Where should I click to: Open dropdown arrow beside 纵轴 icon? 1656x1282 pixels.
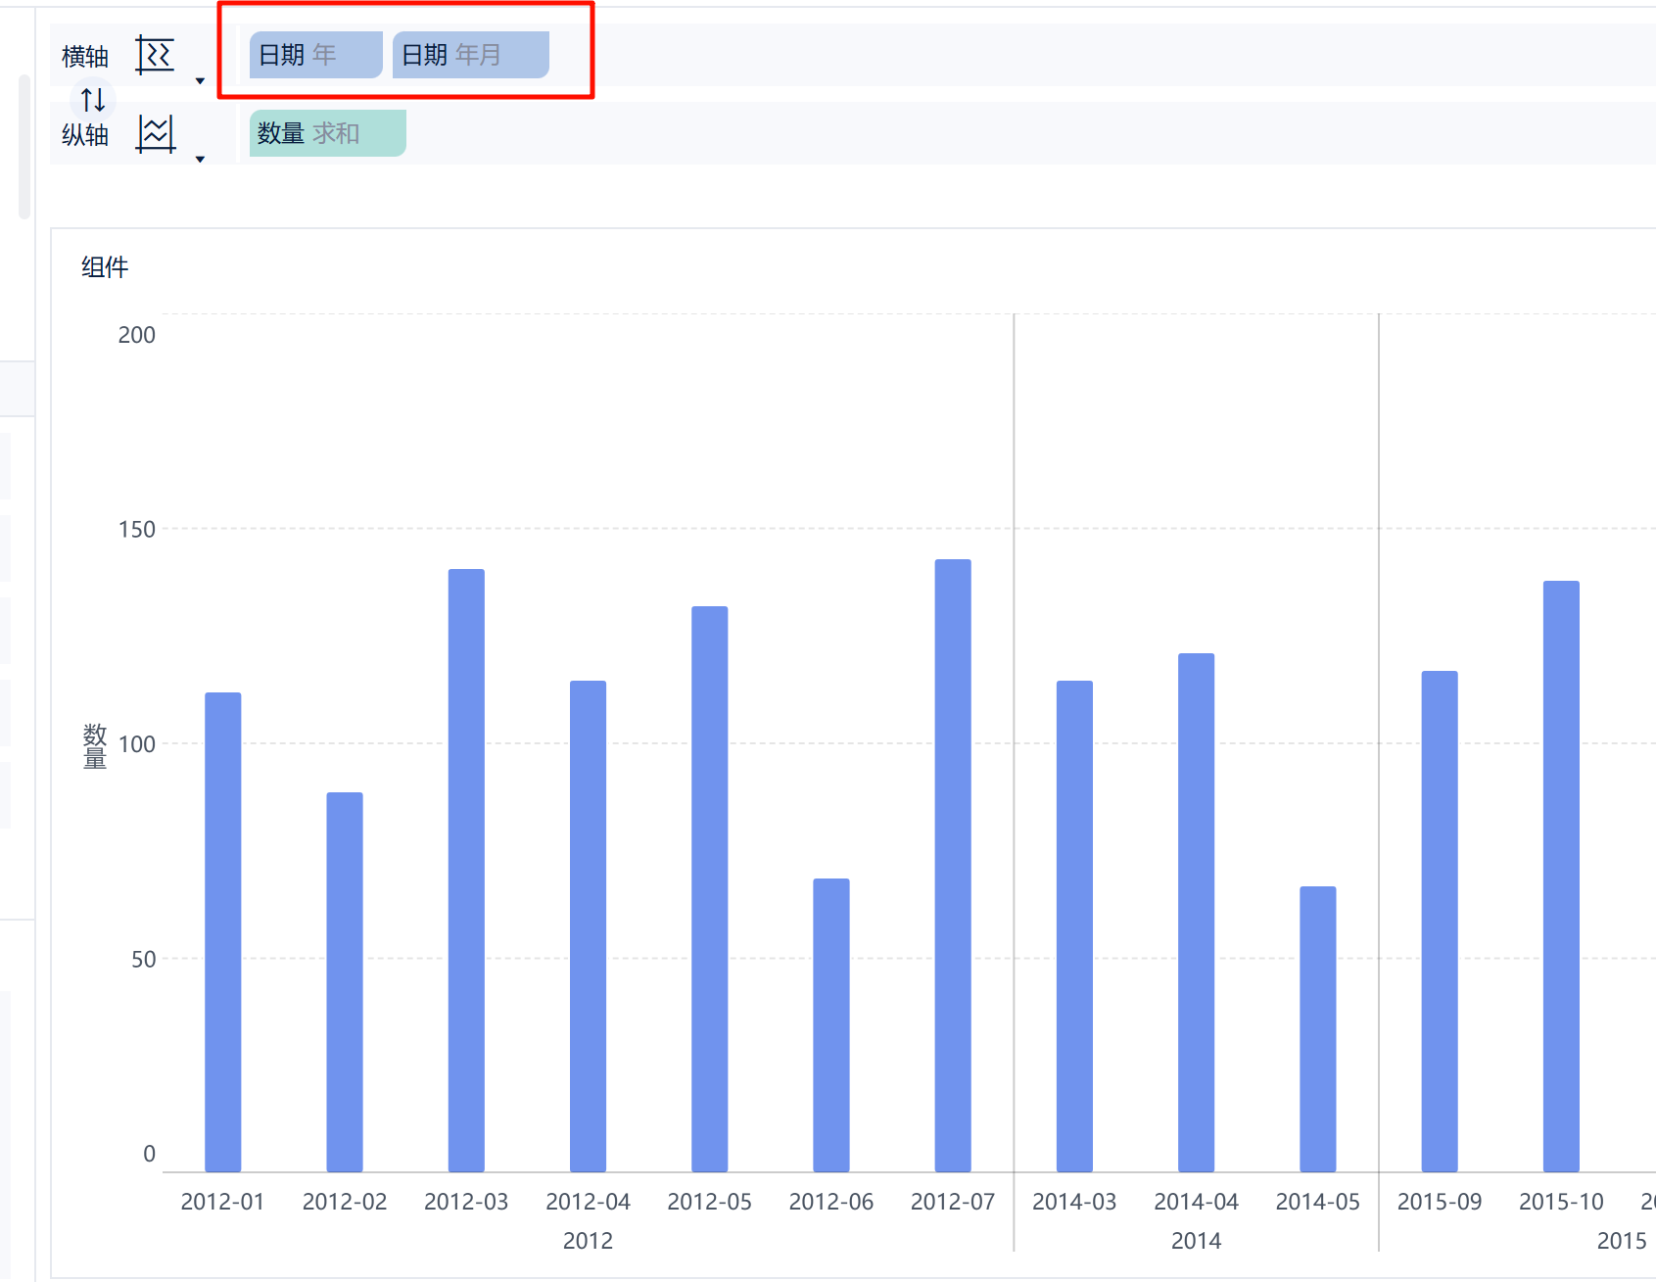[200, 160]
